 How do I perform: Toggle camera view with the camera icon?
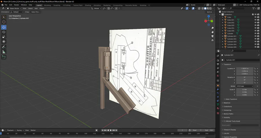point(213,36)
